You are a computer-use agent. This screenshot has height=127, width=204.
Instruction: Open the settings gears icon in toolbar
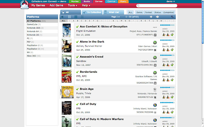coord(172,17)
